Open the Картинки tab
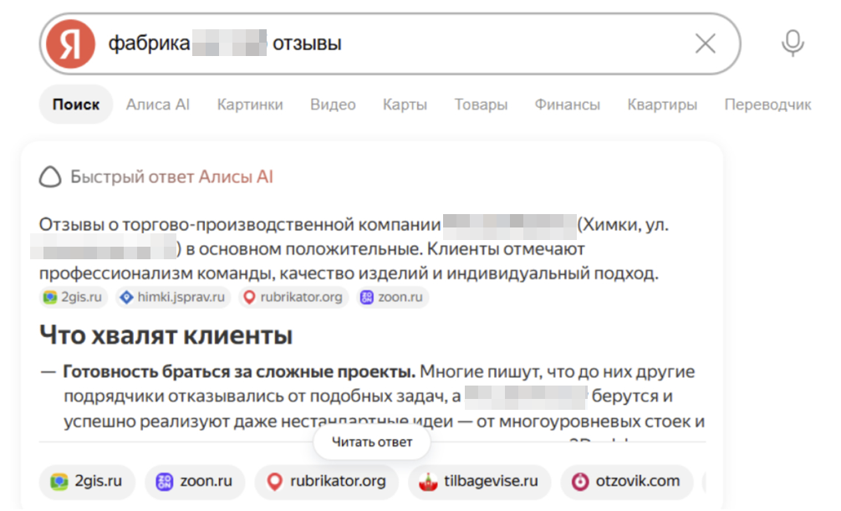841x511 pixels. click(x=250, y=105)
